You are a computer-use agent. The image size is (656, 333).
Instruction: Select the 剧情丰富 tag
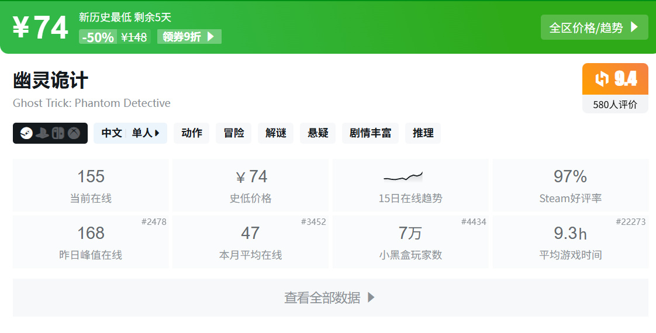point(370,133)
